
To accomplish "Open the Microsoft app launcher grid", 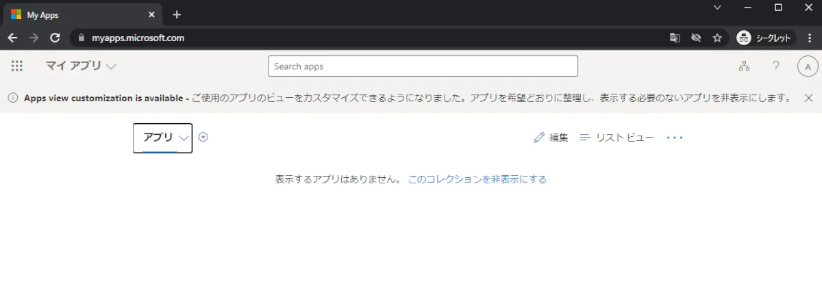I will pyautogui.click(x=17, y=66).
